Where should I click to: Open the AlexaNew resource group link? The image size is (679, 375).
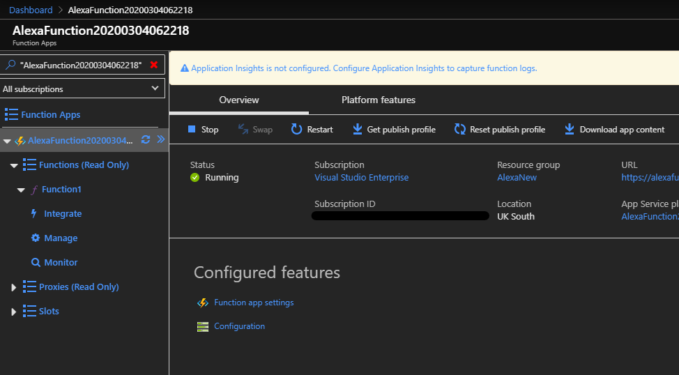(517, 178)
